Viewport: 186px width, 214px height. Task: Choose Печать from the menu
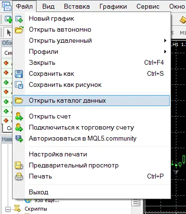91,177
